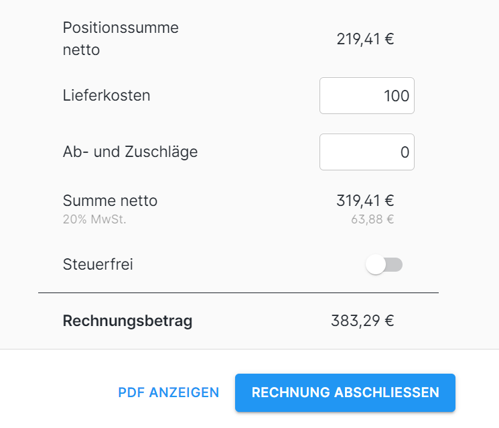Select the 383,29 € invoice total

[x=362, y=321]
